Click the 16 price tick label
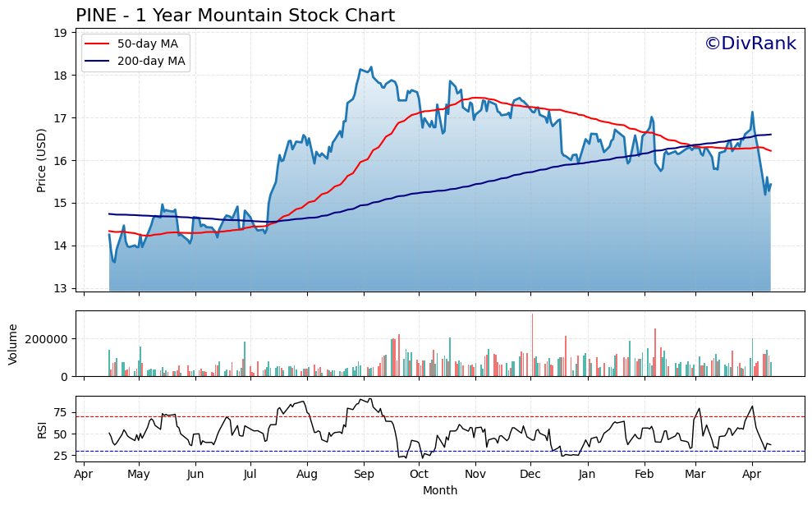This screenshot has height=505, width=812. coord(60,161)
